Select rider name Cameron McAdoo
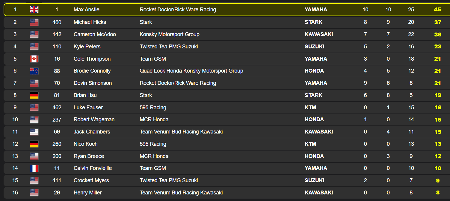 point(95,34)
